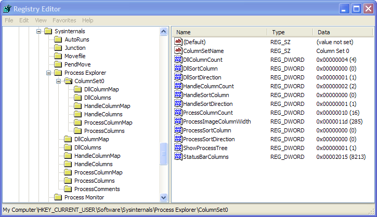Image resolution: width=377 pixels, height=217 pixels.
Task: Click the Registry Editor title bar icon
Action: (7, 9)
